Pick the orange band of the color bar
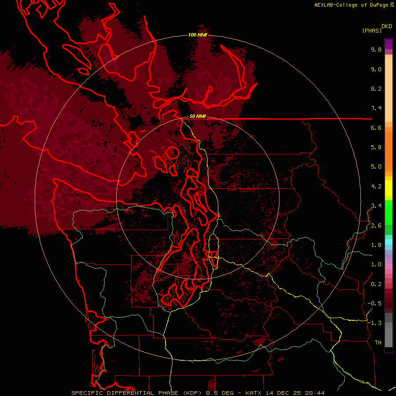Viewport: 396px width, 396px height. coord(389,151)
